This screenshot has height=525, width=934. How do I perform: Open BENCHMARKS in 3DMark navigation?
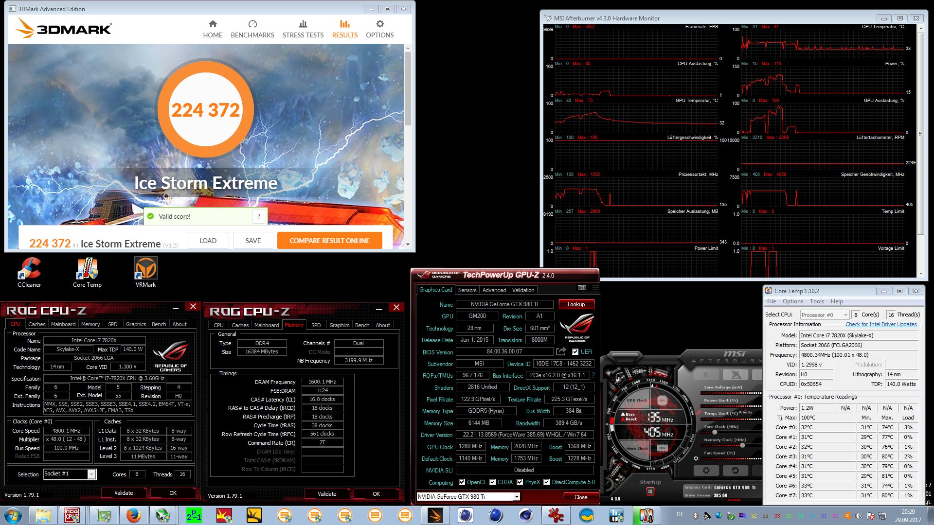(252, 29)
